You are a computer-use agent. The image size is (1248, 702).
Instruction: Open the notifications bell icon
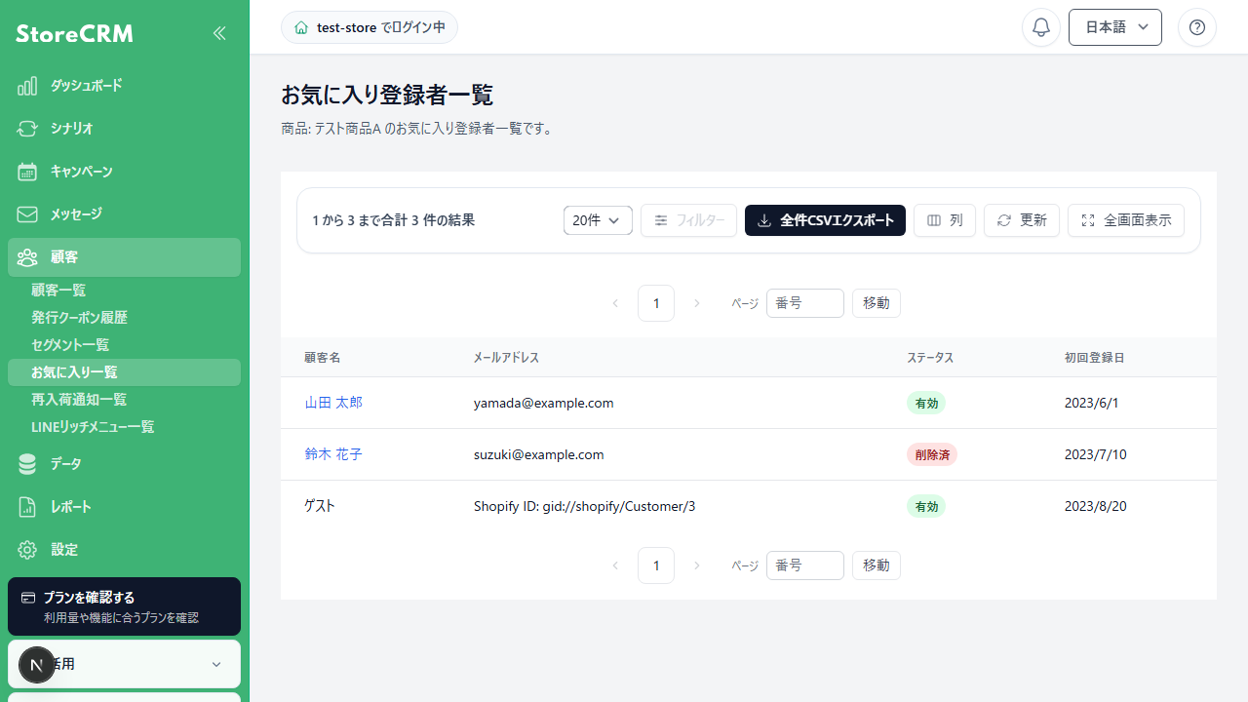click(1041, 27)
